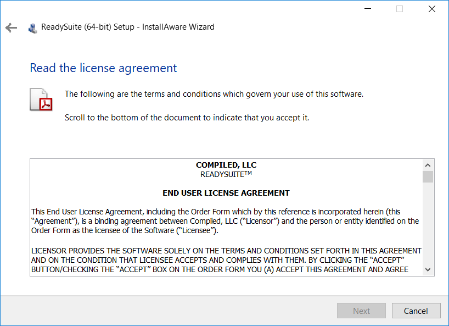This screenshot has height=326, width=449.
Task: Click the 'Scroll to the bottom' instruction text
Action: [x=187, y=118]
